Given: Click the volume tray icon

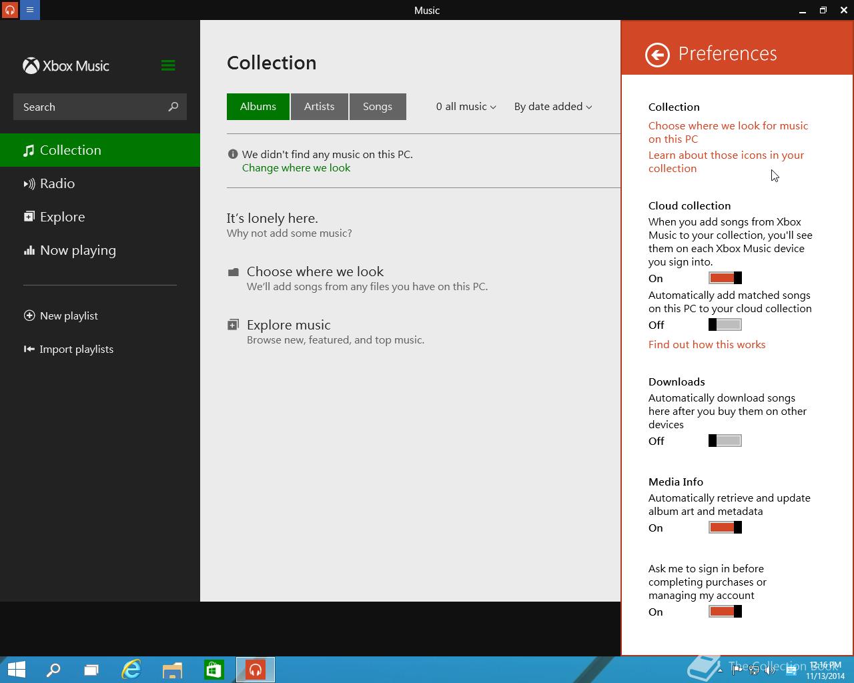Looking at the screenshot, I should click(770, 670).
